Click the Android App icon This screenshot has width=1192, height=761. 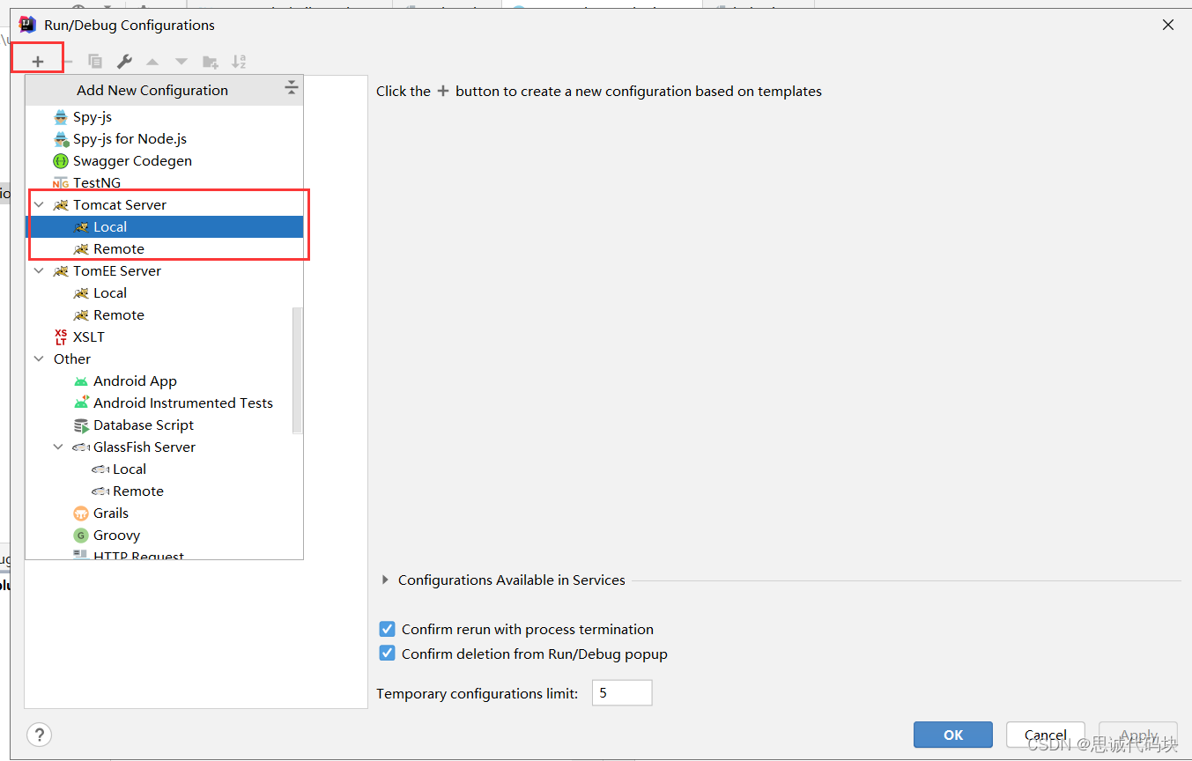tap(81, 381)
